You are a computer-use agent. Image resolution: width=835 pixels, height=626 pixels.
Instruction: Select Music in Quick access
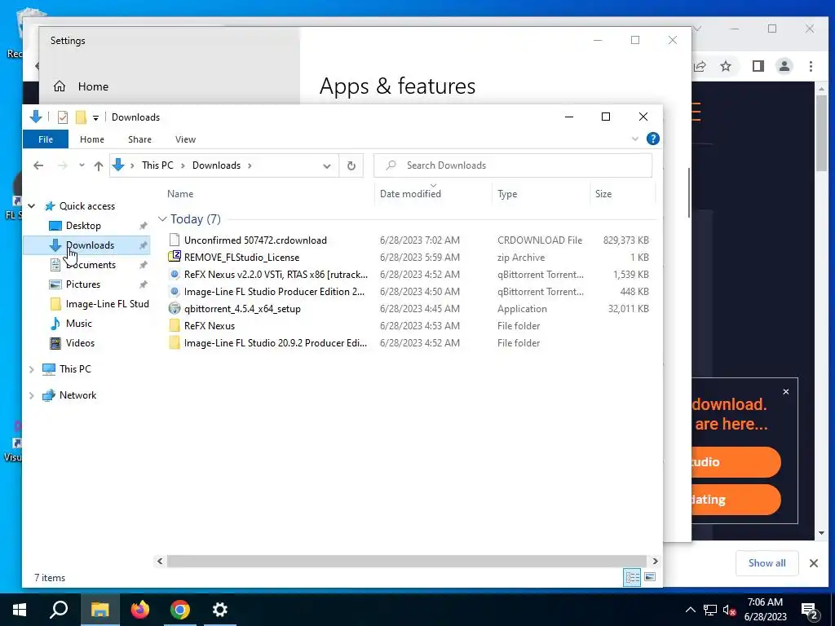click(x=78, y=324)
